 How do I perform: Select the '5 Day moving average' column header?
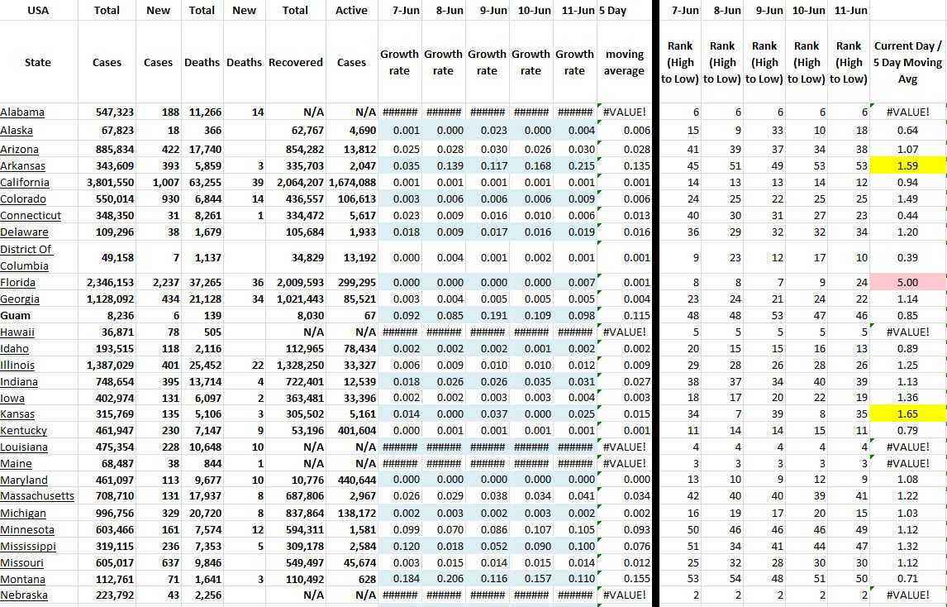click(623, 58)
